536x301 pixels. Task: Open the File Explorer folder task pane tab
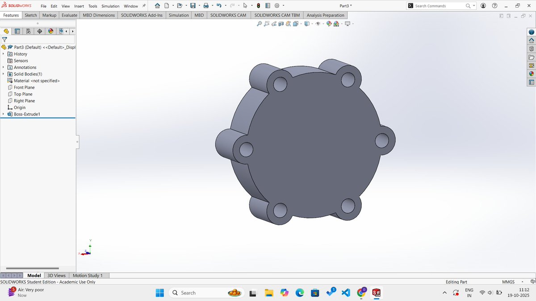click(531, 57)
